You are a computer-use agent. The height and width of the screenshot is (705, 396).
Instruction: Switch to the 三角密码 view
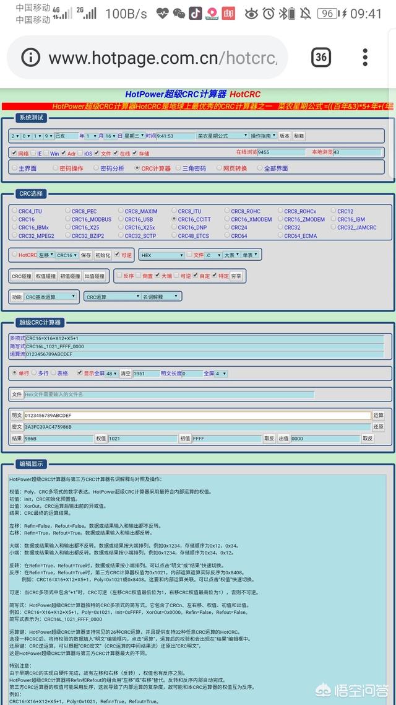(x=179, y=168)
